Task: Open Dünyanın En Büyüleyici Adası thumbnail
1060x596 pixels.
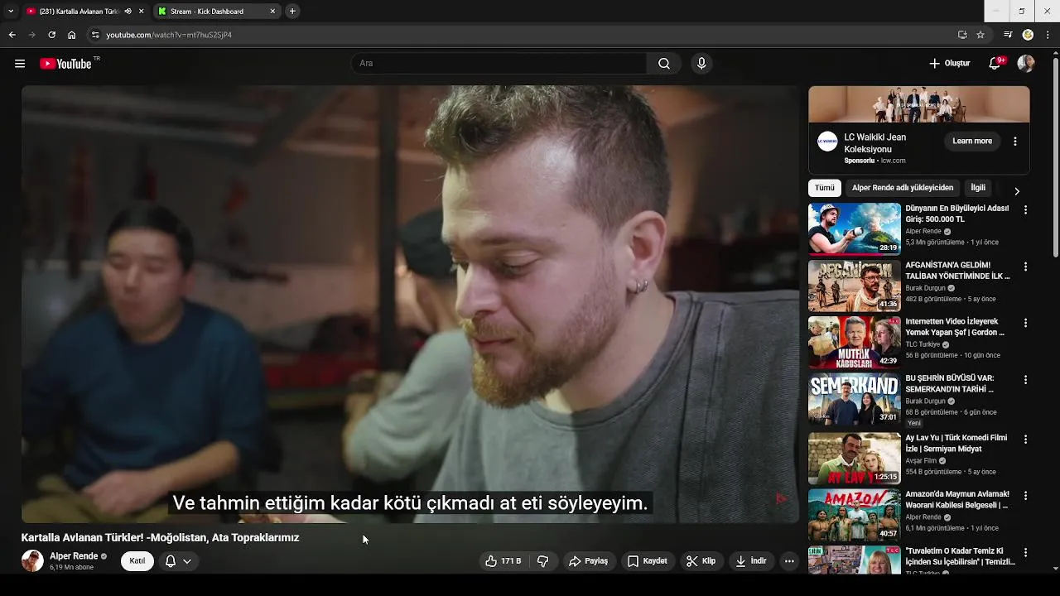Action: (x=855, y=228)
